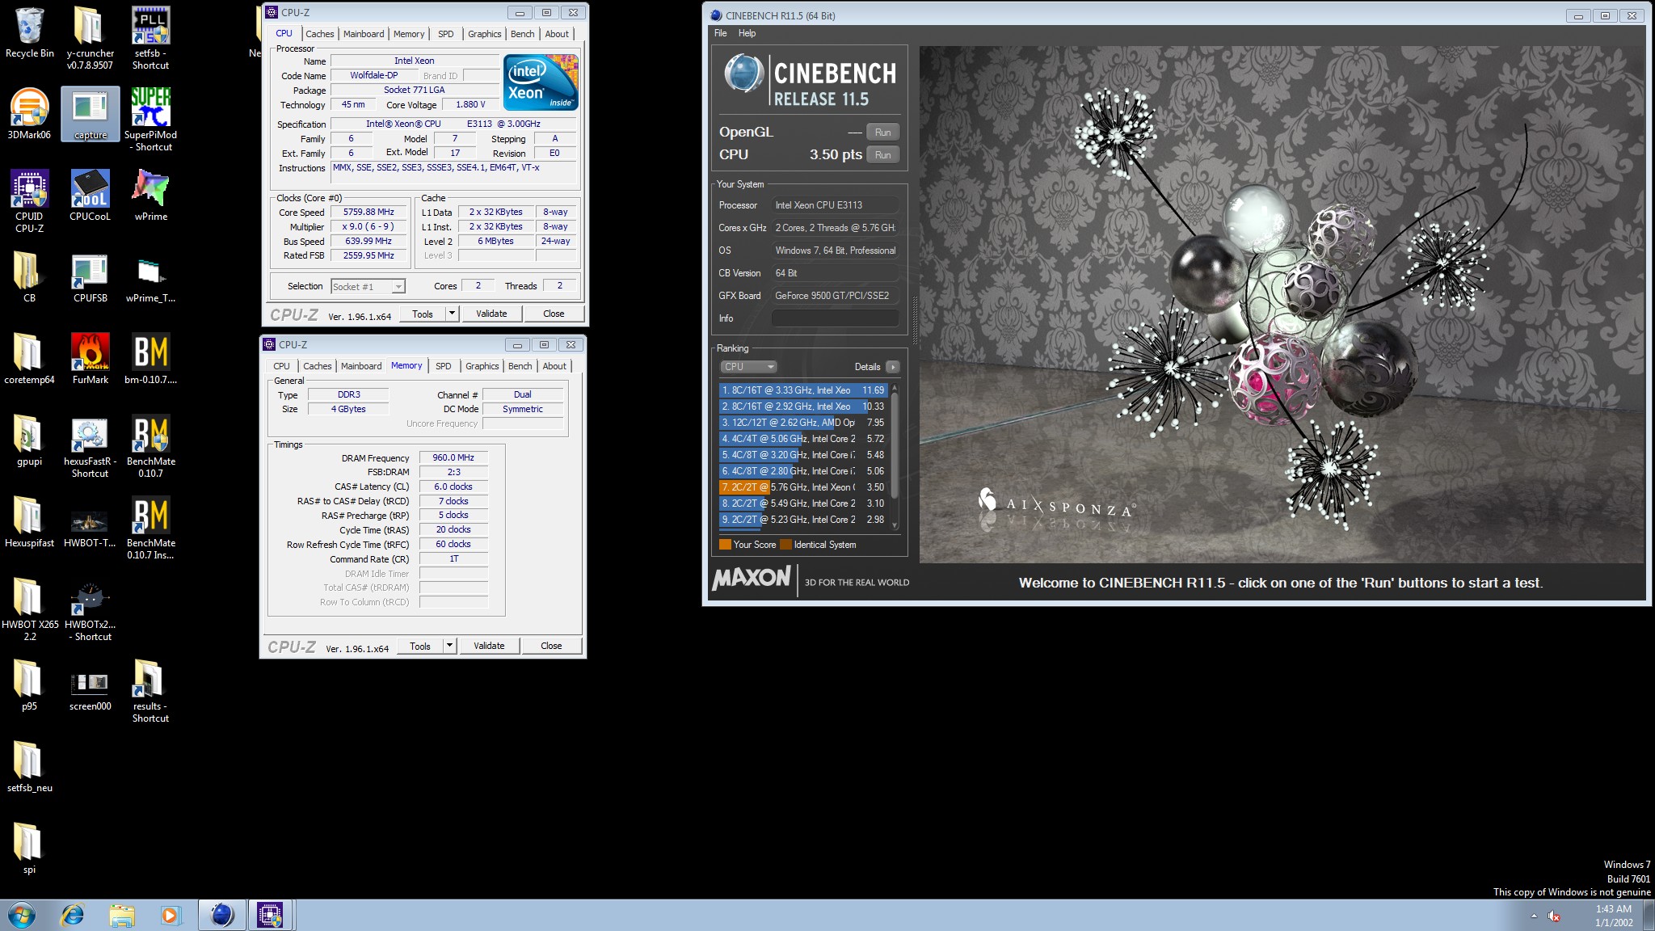Screen dimensions: 1655x931
Task: Expand Cinebench ranking Details arrow
Action: pyautogui.click(x=892, y=366)
